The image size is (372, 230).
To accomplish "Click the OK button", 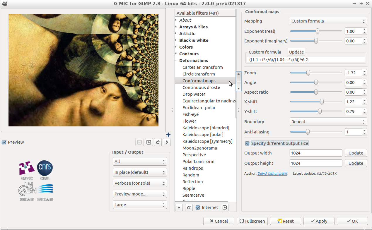I will [352, 221].
